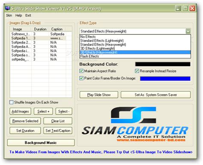203x165 pixels.
Task: Pick the black Background Color swatch
Action: 163,64
